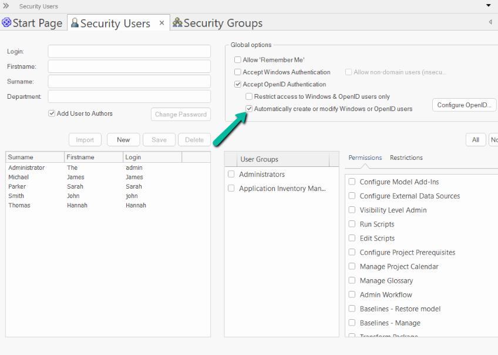
Task: Check Restrict access to Windows & OpenID users
Action: 249,96
